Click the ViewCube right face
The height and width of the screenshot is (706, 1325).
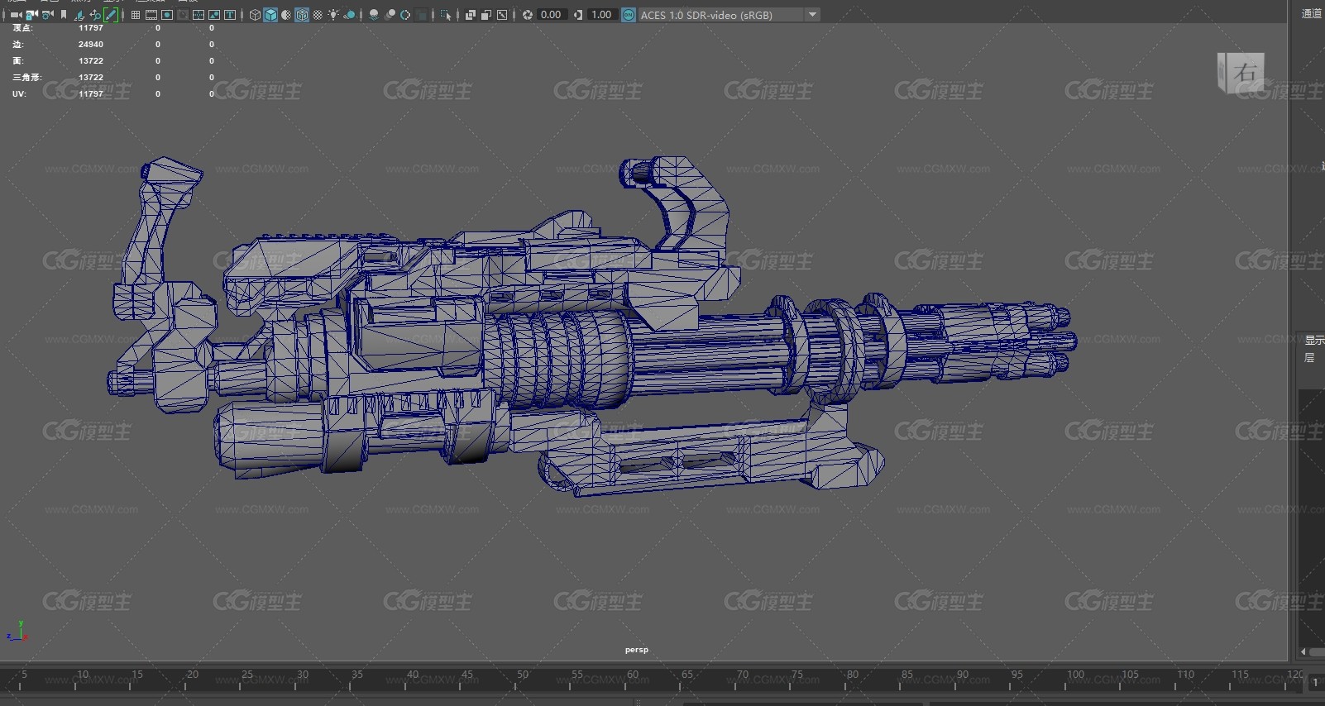tap(1245, 73)
